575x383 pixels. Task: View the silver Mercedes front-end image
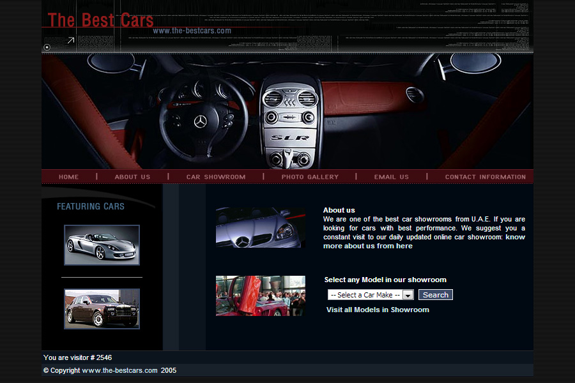(x=261, y=228)
